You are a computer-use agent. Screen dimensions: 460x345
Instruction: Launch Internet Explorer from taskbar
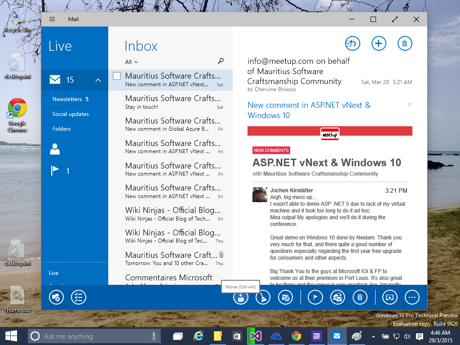click(x=199, y=336)
